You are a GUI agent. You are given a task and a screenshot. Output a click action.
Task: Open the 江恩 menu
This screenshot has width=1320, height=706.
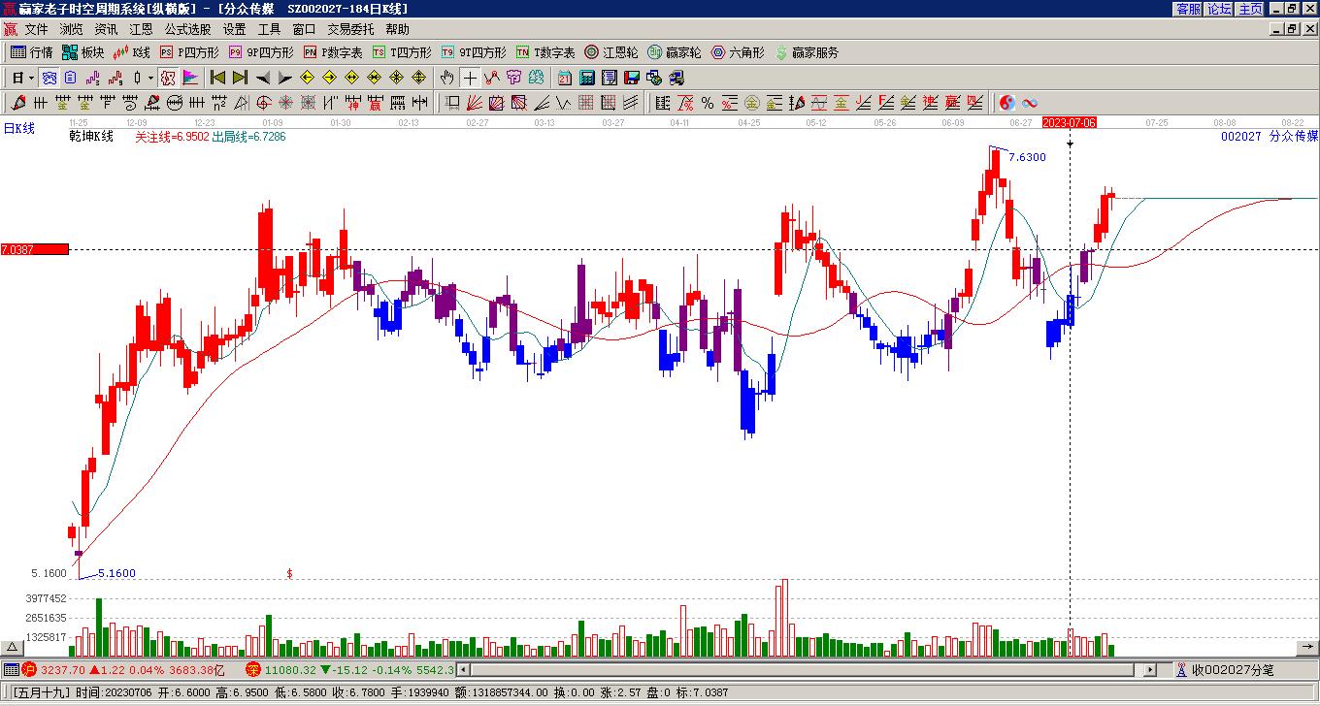141,30
